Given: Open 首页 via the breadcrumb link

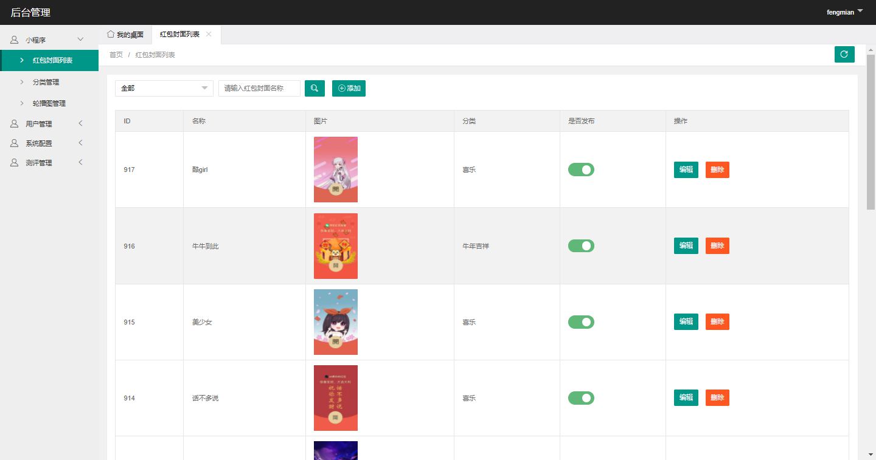Looking at the screenshot, I should pyautogui.click(x=116, y=54).
